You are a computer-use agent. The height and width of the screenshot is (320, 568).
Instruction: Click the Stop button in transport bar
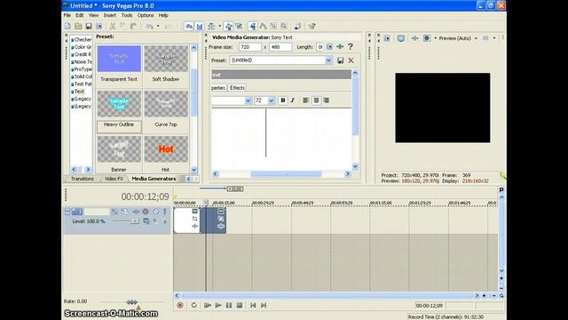[x=240, y=306]
